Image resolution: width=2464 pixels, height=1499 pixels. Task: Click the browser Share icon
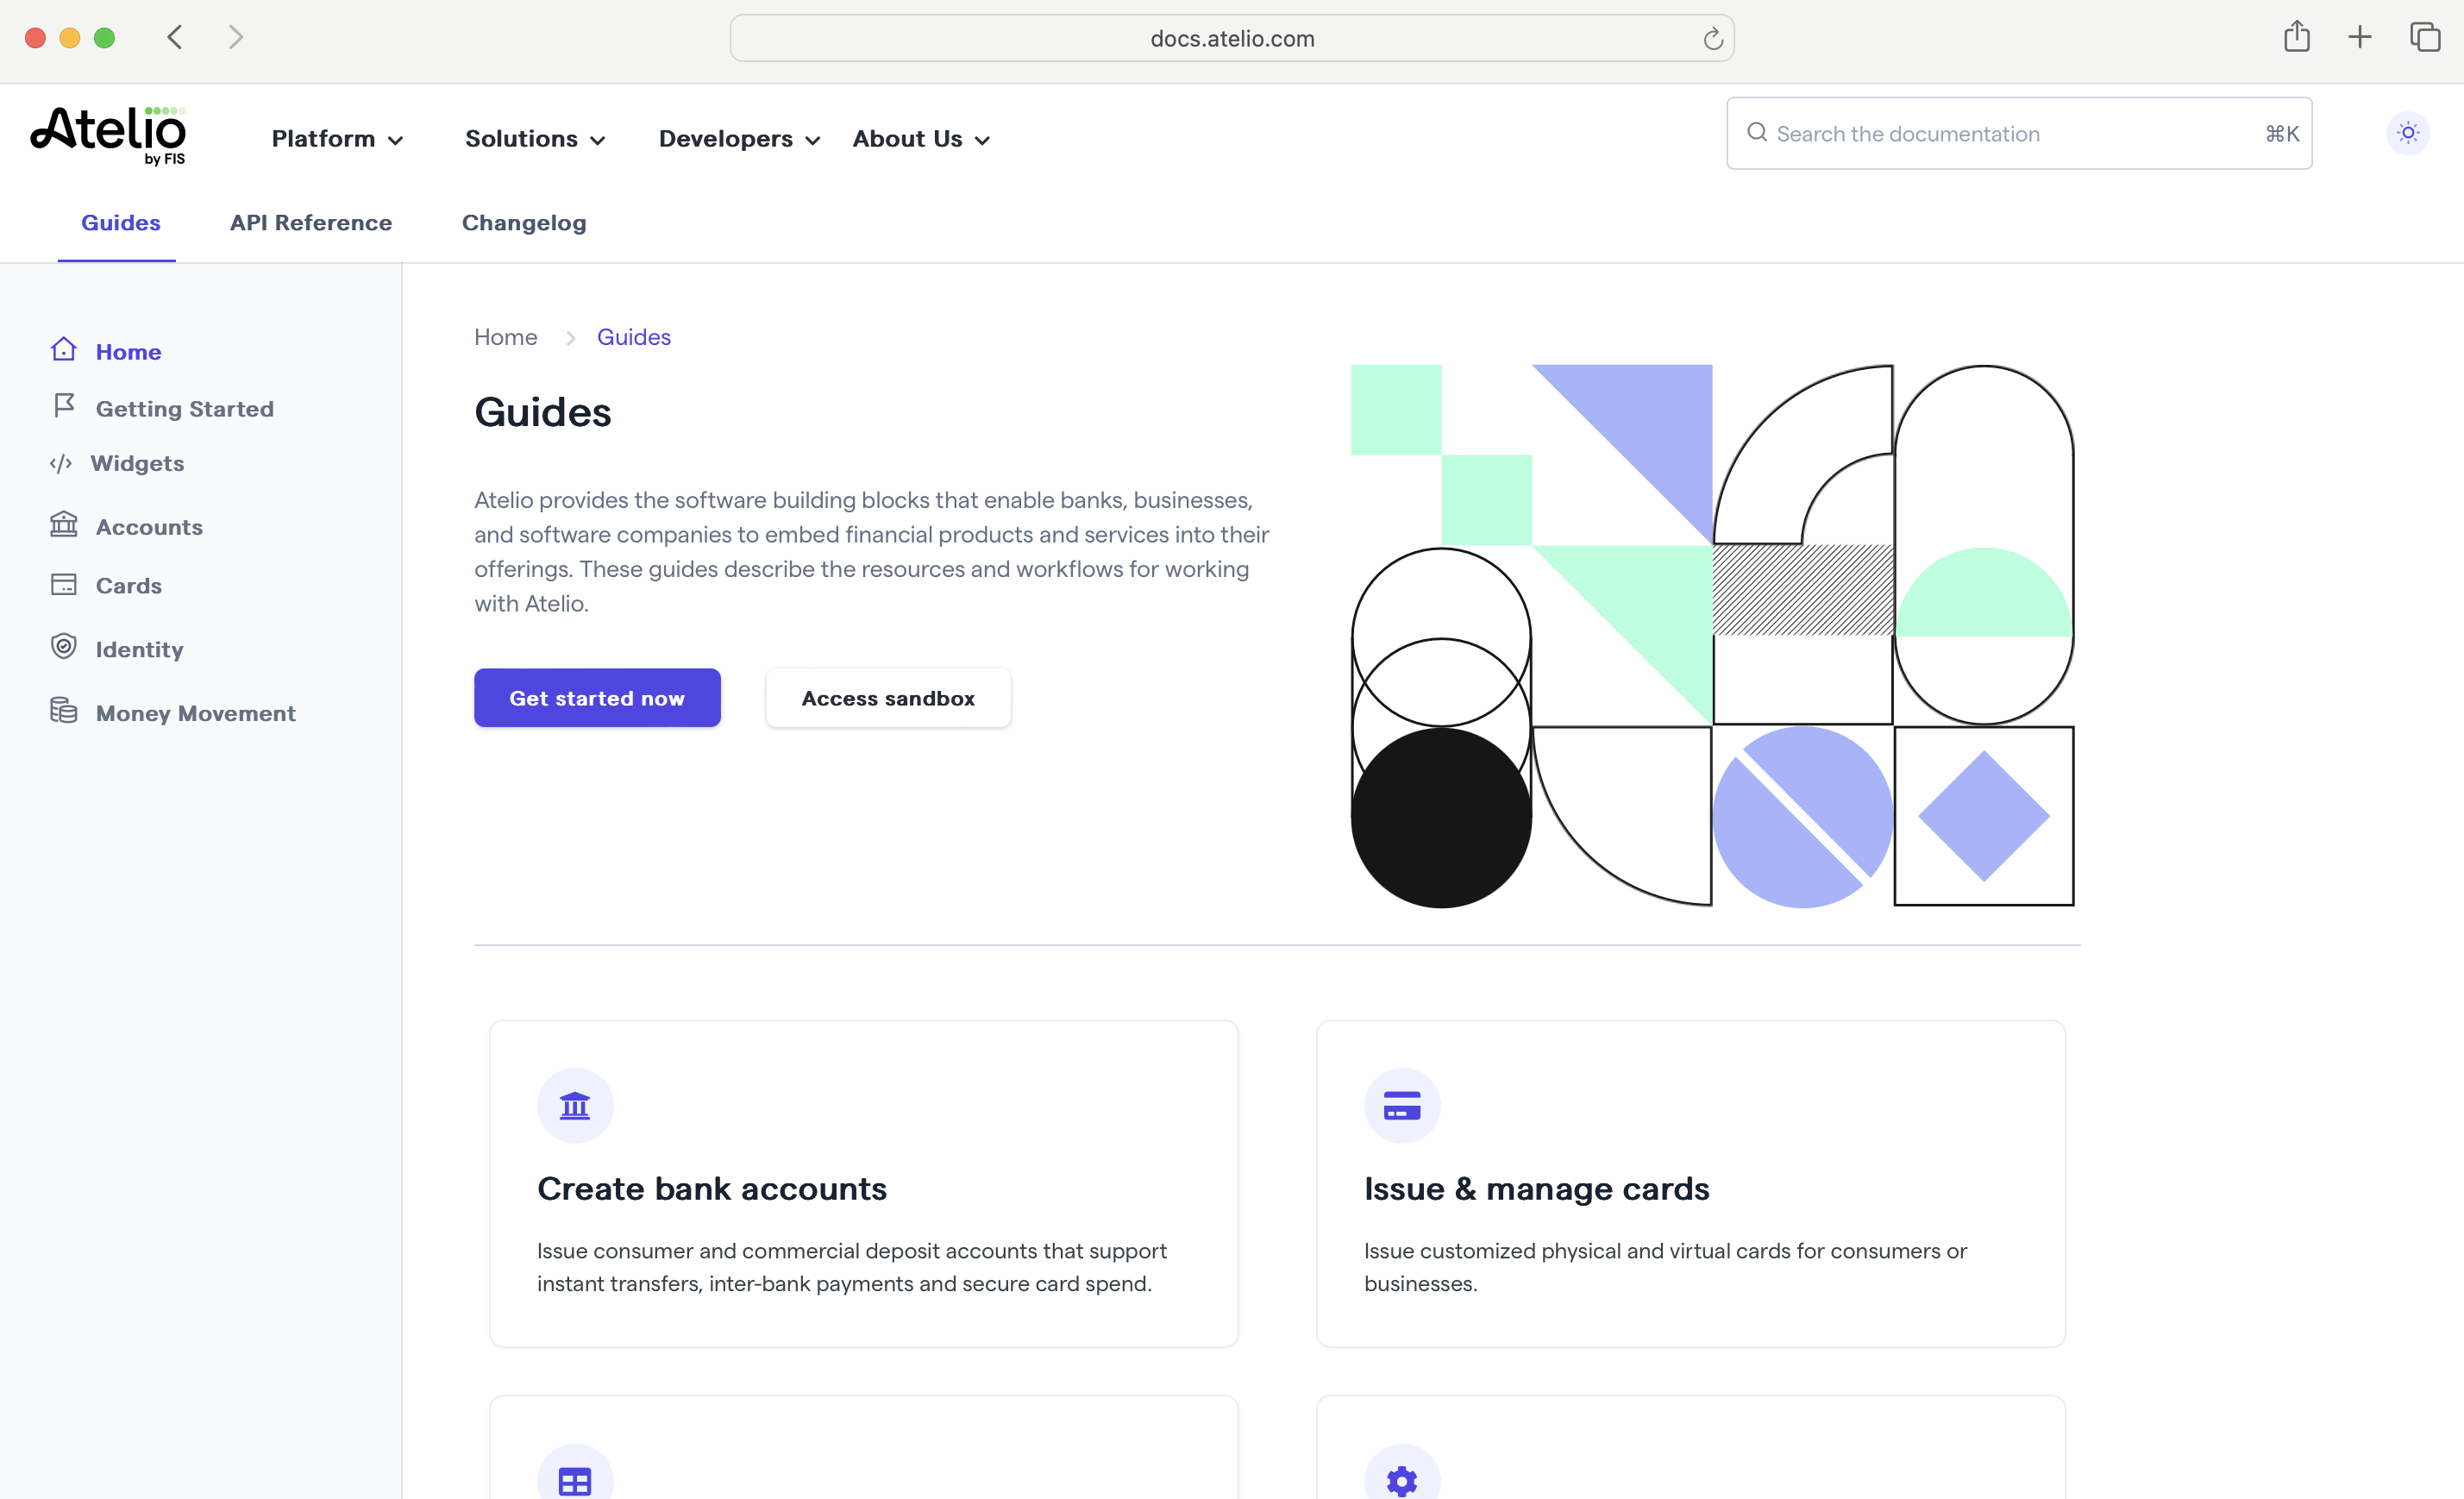(x=2296, y=38)
